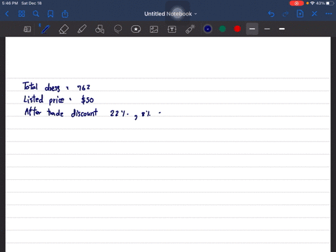Tap the red screen recording indicator

coord(297,3)
